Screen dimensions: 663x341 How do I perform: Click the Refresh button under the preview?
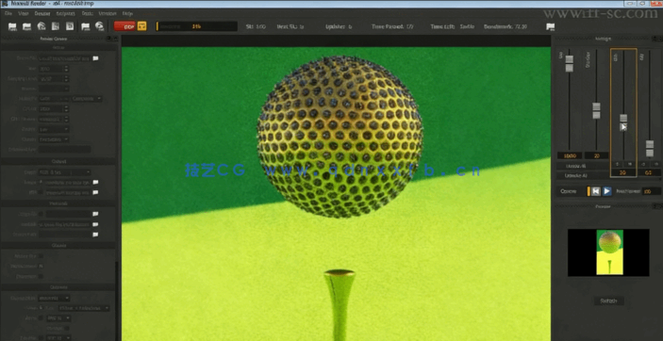[x=608, y=300]
